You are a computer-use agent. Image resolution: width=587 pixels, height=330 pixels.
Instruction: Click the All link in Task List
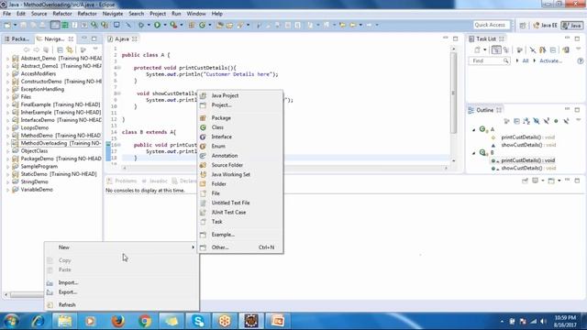526,60
